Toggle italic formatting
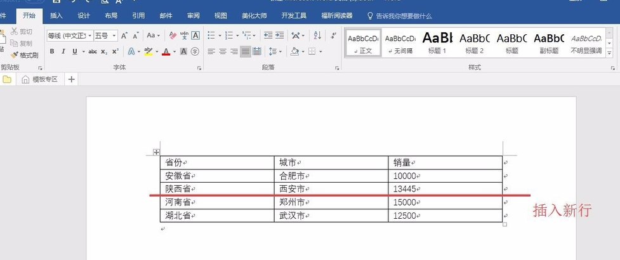Image resolution: width=620 pixels, height=260 pixels. pyautogui.click(x=63, y=51)
